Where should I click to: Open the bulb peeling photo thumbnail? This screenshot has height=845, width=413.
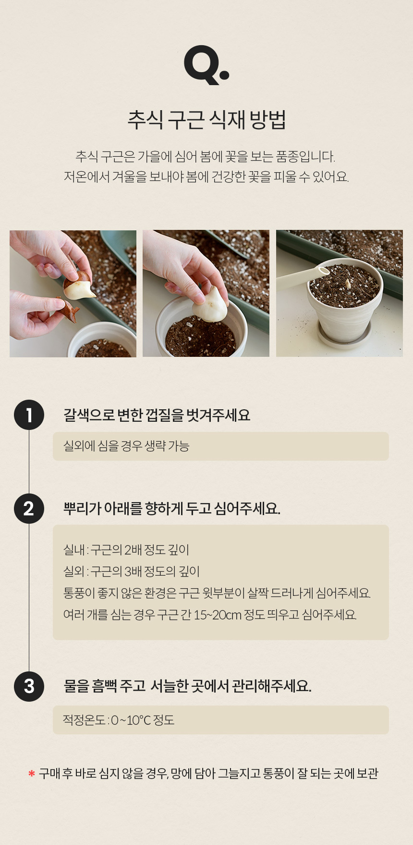tap(73, 293)
